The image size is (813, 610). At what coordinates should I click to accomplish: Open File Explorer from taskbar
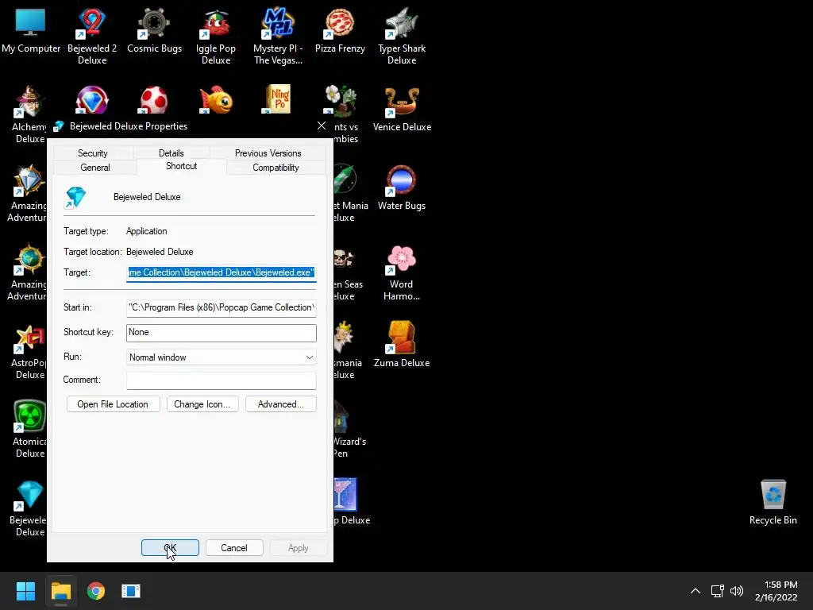coord(60,591)
